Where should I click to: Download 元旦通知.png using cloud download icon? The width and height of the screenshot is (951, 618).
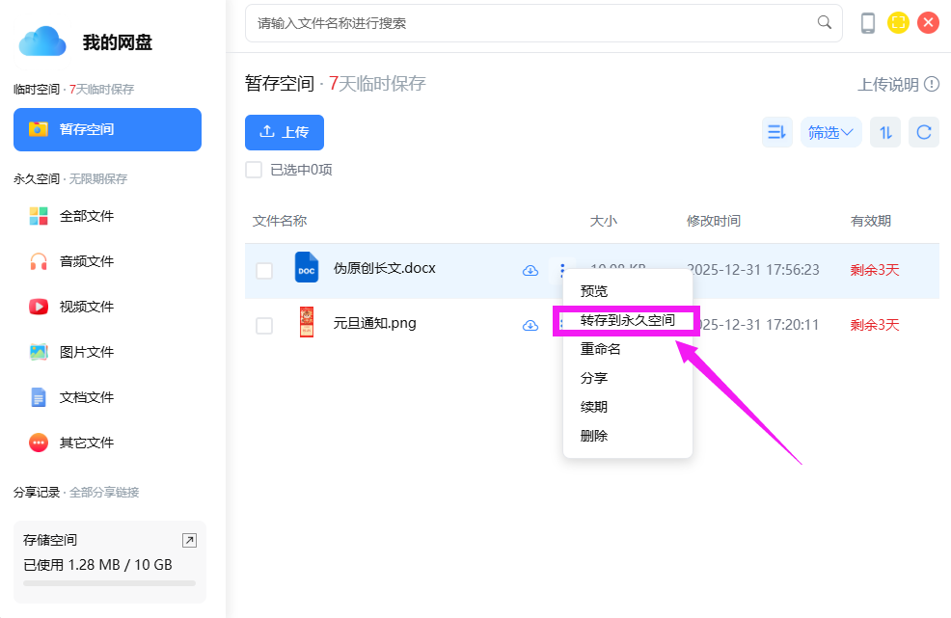click(x=530, y=326)
